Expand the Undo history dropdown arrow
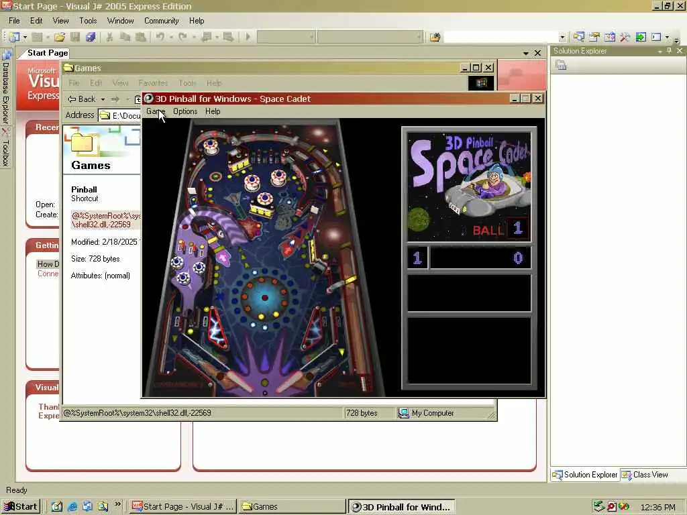This screenshot has height=515, width=687. pyautogui.click(x=171, y=38)
